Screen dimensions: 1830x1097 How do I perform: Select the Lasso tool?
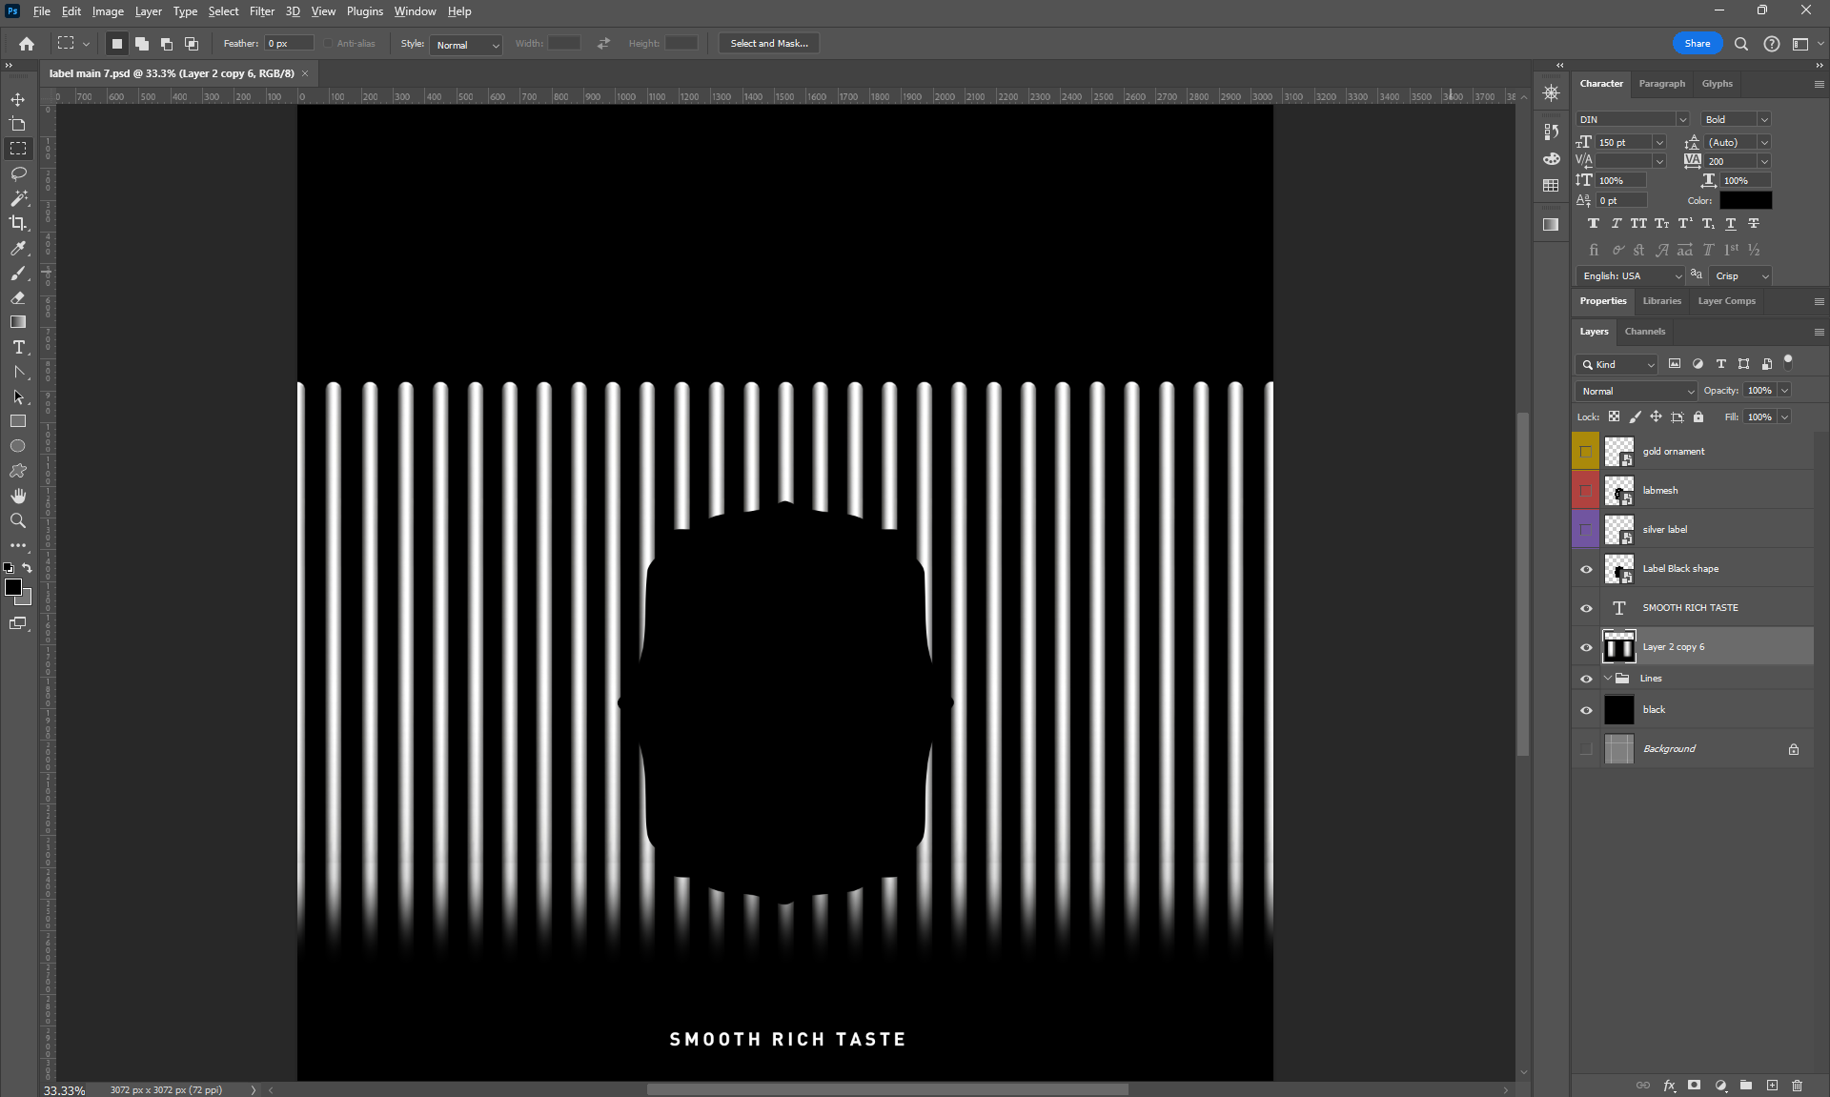point(18,173)
